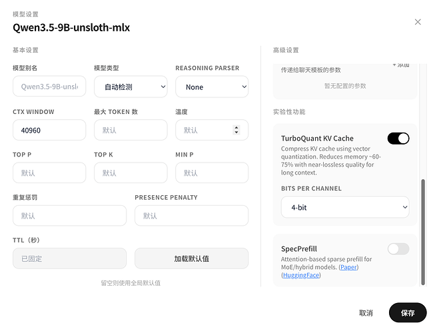The image size is (441, 333).
Task: Click the 实验性功能 section heading
Action: [x=289, y=112]
